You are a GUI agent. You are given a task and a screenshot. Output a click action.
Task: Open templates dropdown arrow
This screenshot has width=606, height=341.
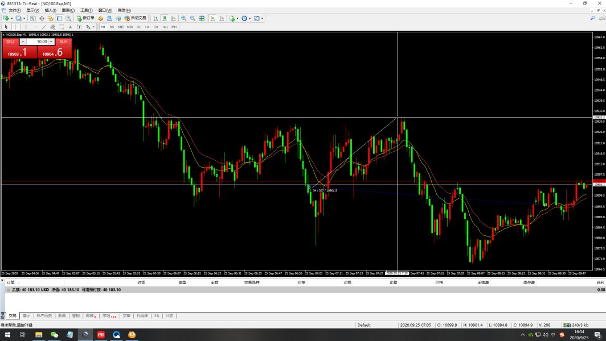(x=262, y=18)
